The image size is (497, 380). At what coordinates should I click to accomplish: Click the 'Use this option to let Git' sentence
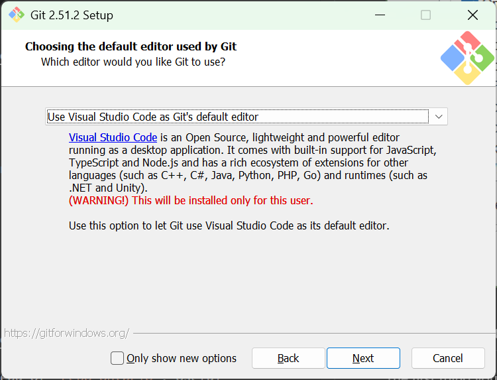229,225
